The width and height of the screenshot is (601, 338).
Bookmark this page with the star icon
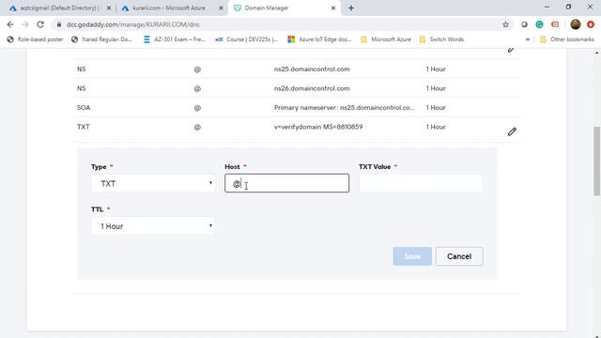click(505, 24)
